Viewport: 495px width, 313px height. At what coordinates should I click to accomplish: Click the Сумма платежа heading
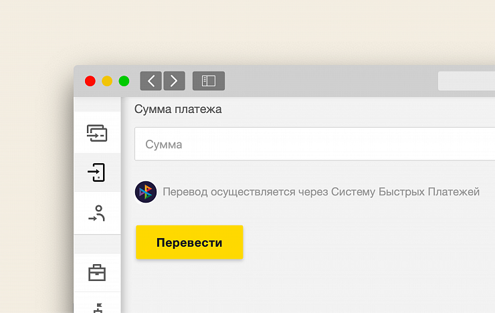[178, 109]
